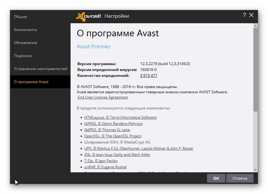
Task: Open the End User License Agreement link
Action: tap(103, 97)
